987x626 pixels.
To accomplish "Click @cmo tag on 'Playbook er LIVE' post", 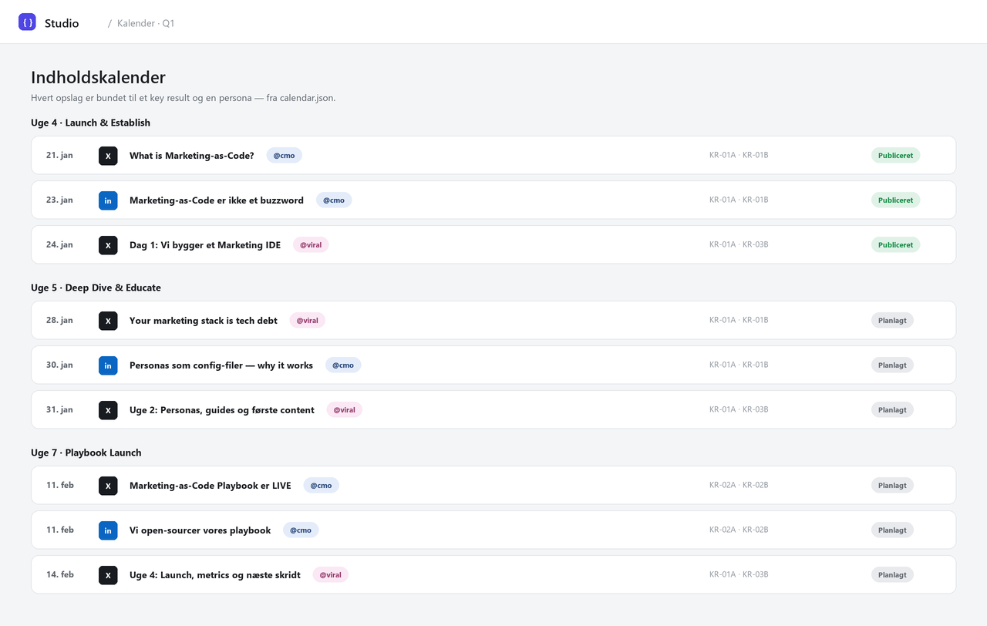I will [322, 486].
